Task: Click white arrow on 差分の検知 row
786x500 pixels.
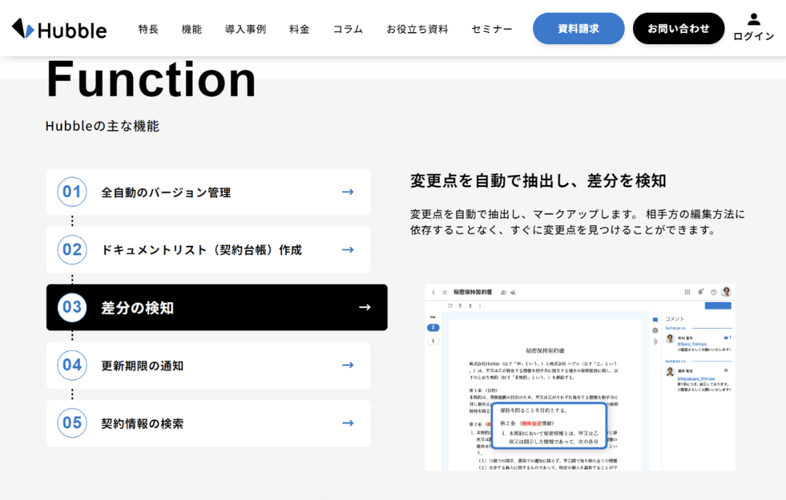Action: [x=365, y=307]
